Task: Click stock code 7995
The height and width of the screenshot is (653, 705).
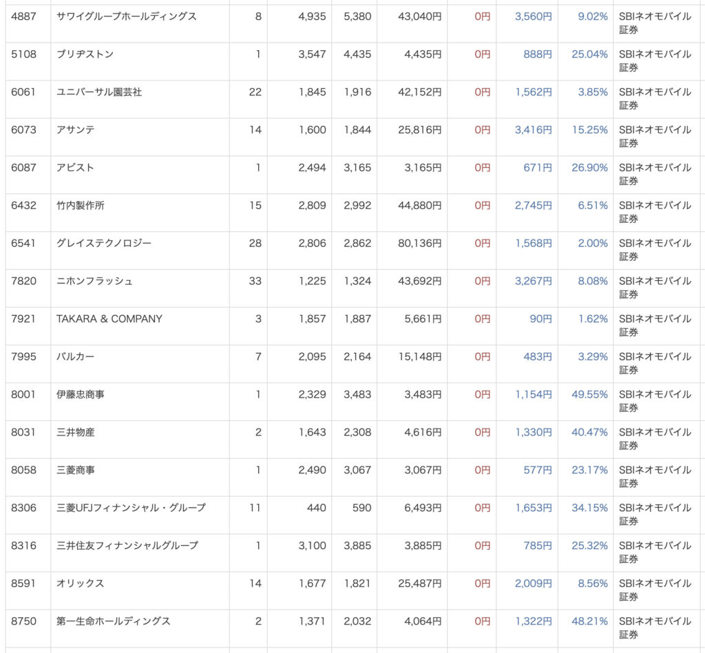Action: click(23, 356)
